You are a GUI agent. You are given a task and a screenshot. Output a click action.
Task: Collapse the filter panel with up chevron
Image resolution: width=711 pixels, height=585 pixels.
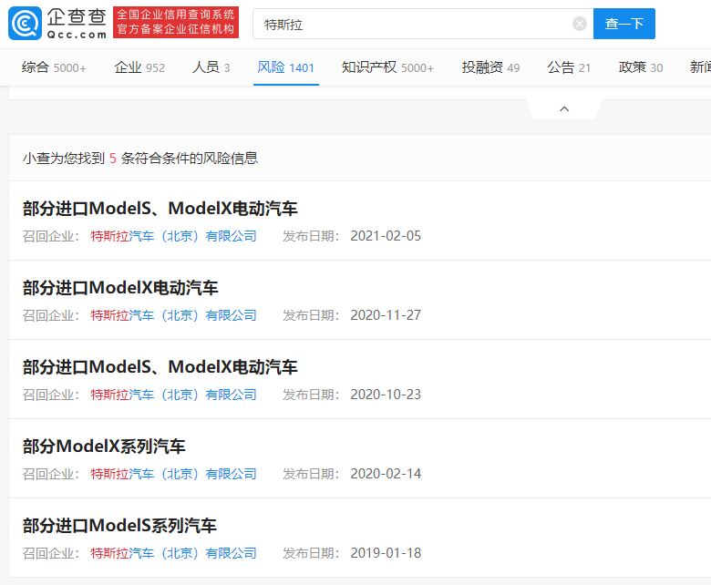click(564, 108)
